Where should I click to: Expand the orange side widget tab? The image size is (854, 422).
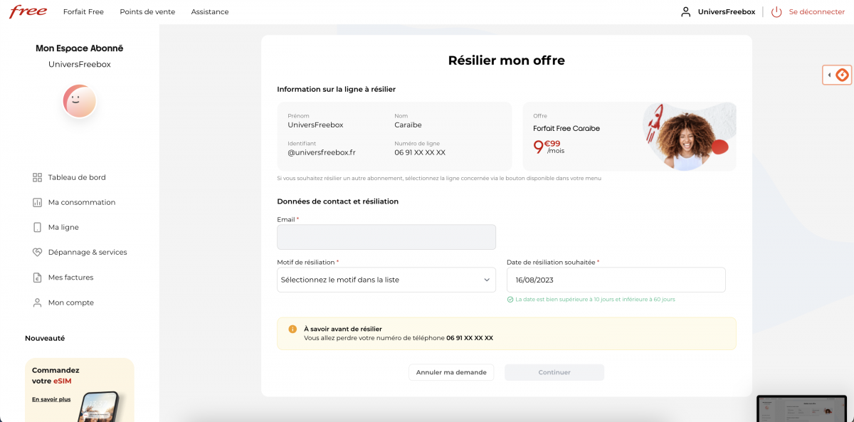(837, 75)
